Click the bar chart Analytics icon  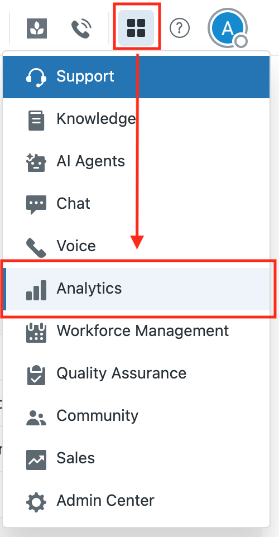(36, 290)
